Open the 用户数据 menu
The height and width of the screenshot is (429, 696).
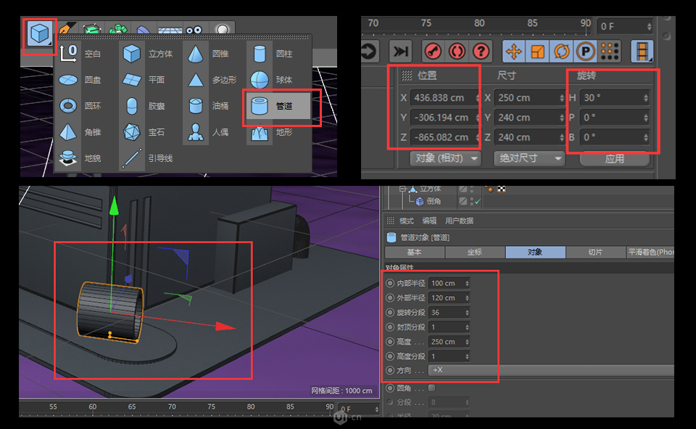(x=460, y=221)
